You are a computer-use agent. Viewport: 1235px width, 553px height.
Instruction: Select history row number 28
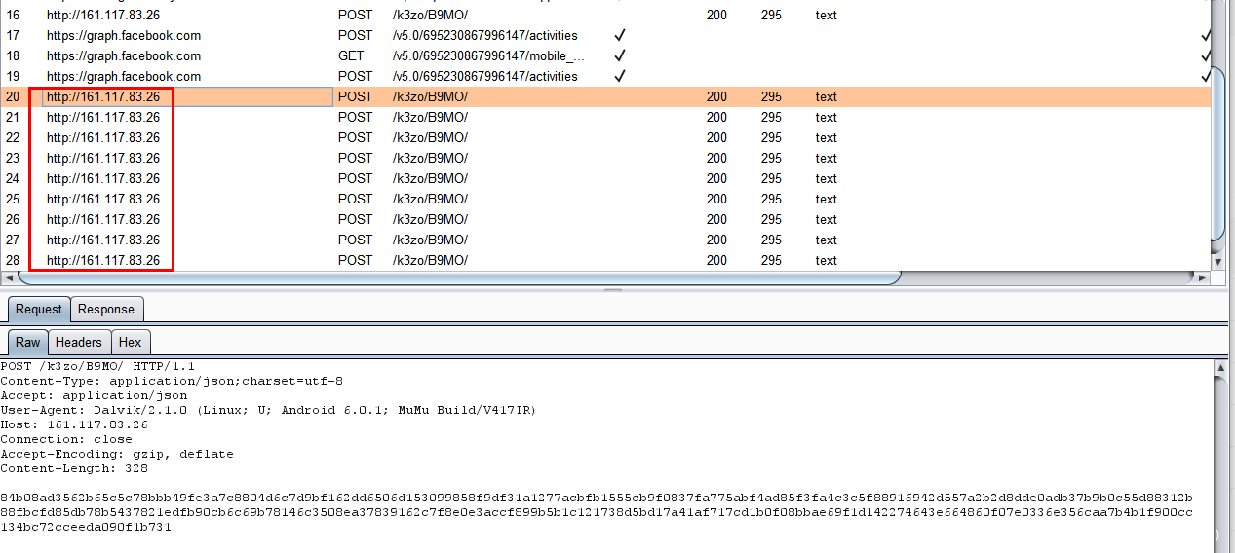coord(13,260)
